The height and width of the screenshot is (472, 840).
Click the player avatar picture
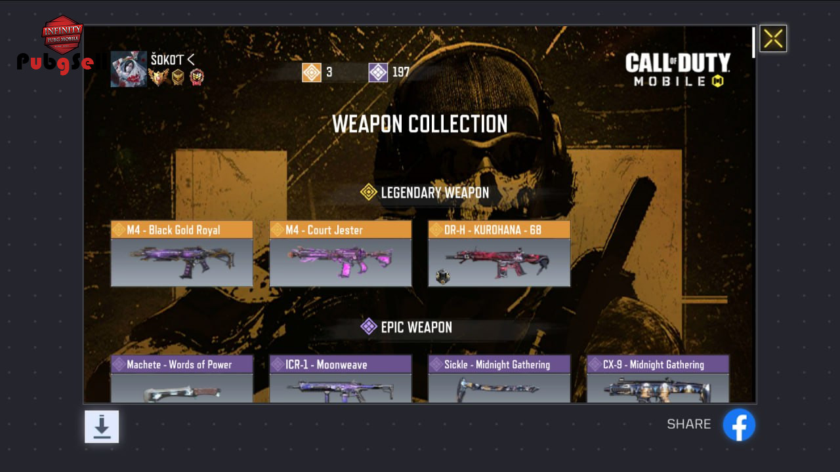coord(129,69)
